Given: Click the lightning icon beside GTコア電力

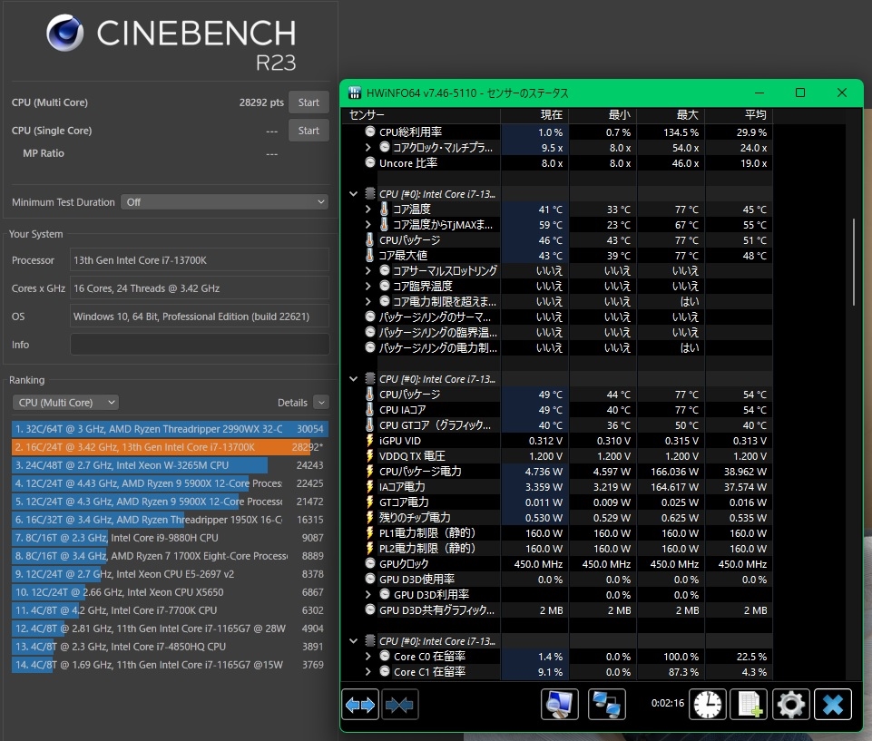Looking at the screenshot, I should click(370, 502).
